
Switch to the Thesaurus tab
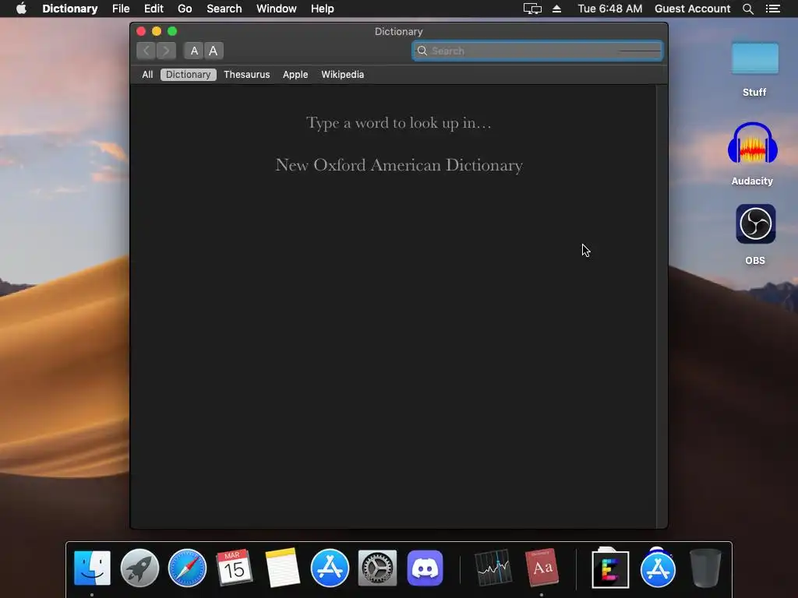tap(247, 75)
